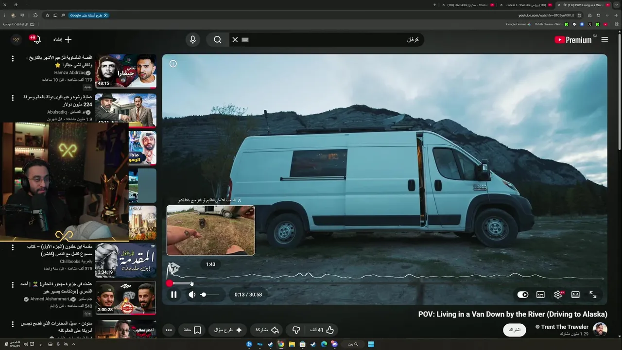
Task: Adjust the player volume slider
Action: pyautogui.click(x=210, y=295)
